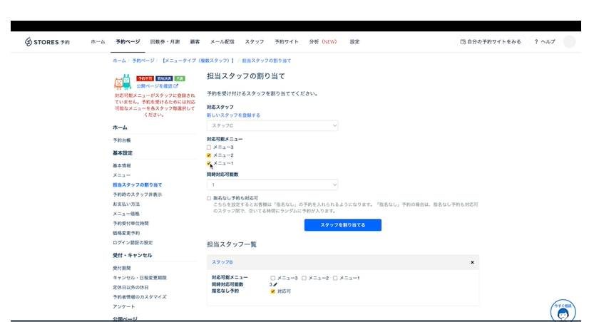Image resolution: width=589 pixels, height=322 pixels.
Task: Expand the 同時対応可能数 dropdown
Action: [272, 185]
